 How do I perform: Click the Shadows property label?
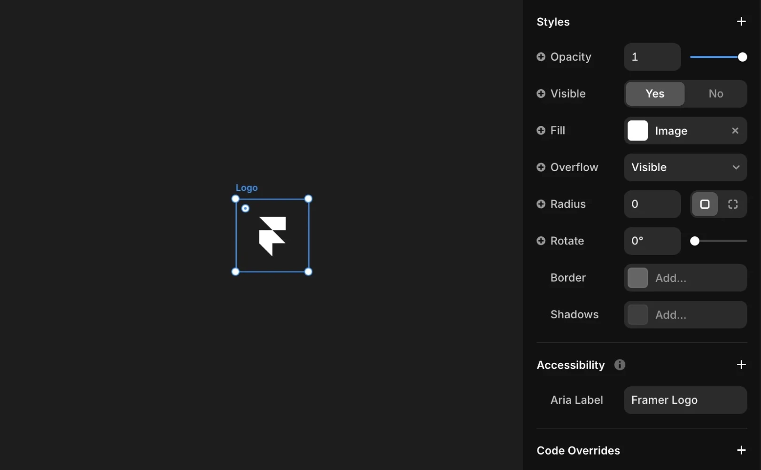coord(575,314)
